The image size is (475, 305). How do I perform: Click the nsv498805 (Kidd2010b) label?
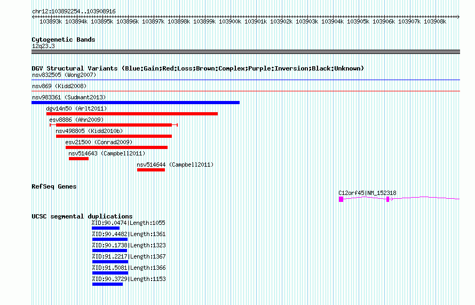[x=89, y=131]
